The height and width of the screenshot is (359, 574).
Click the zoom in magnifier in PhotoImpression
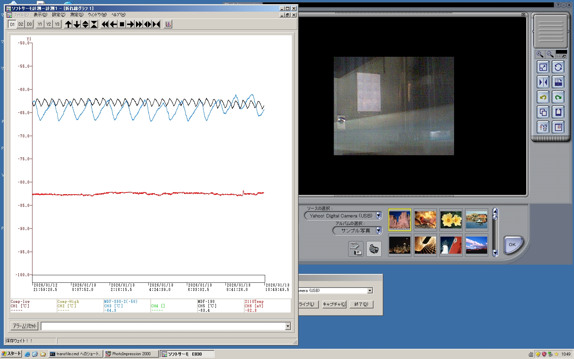540,54
